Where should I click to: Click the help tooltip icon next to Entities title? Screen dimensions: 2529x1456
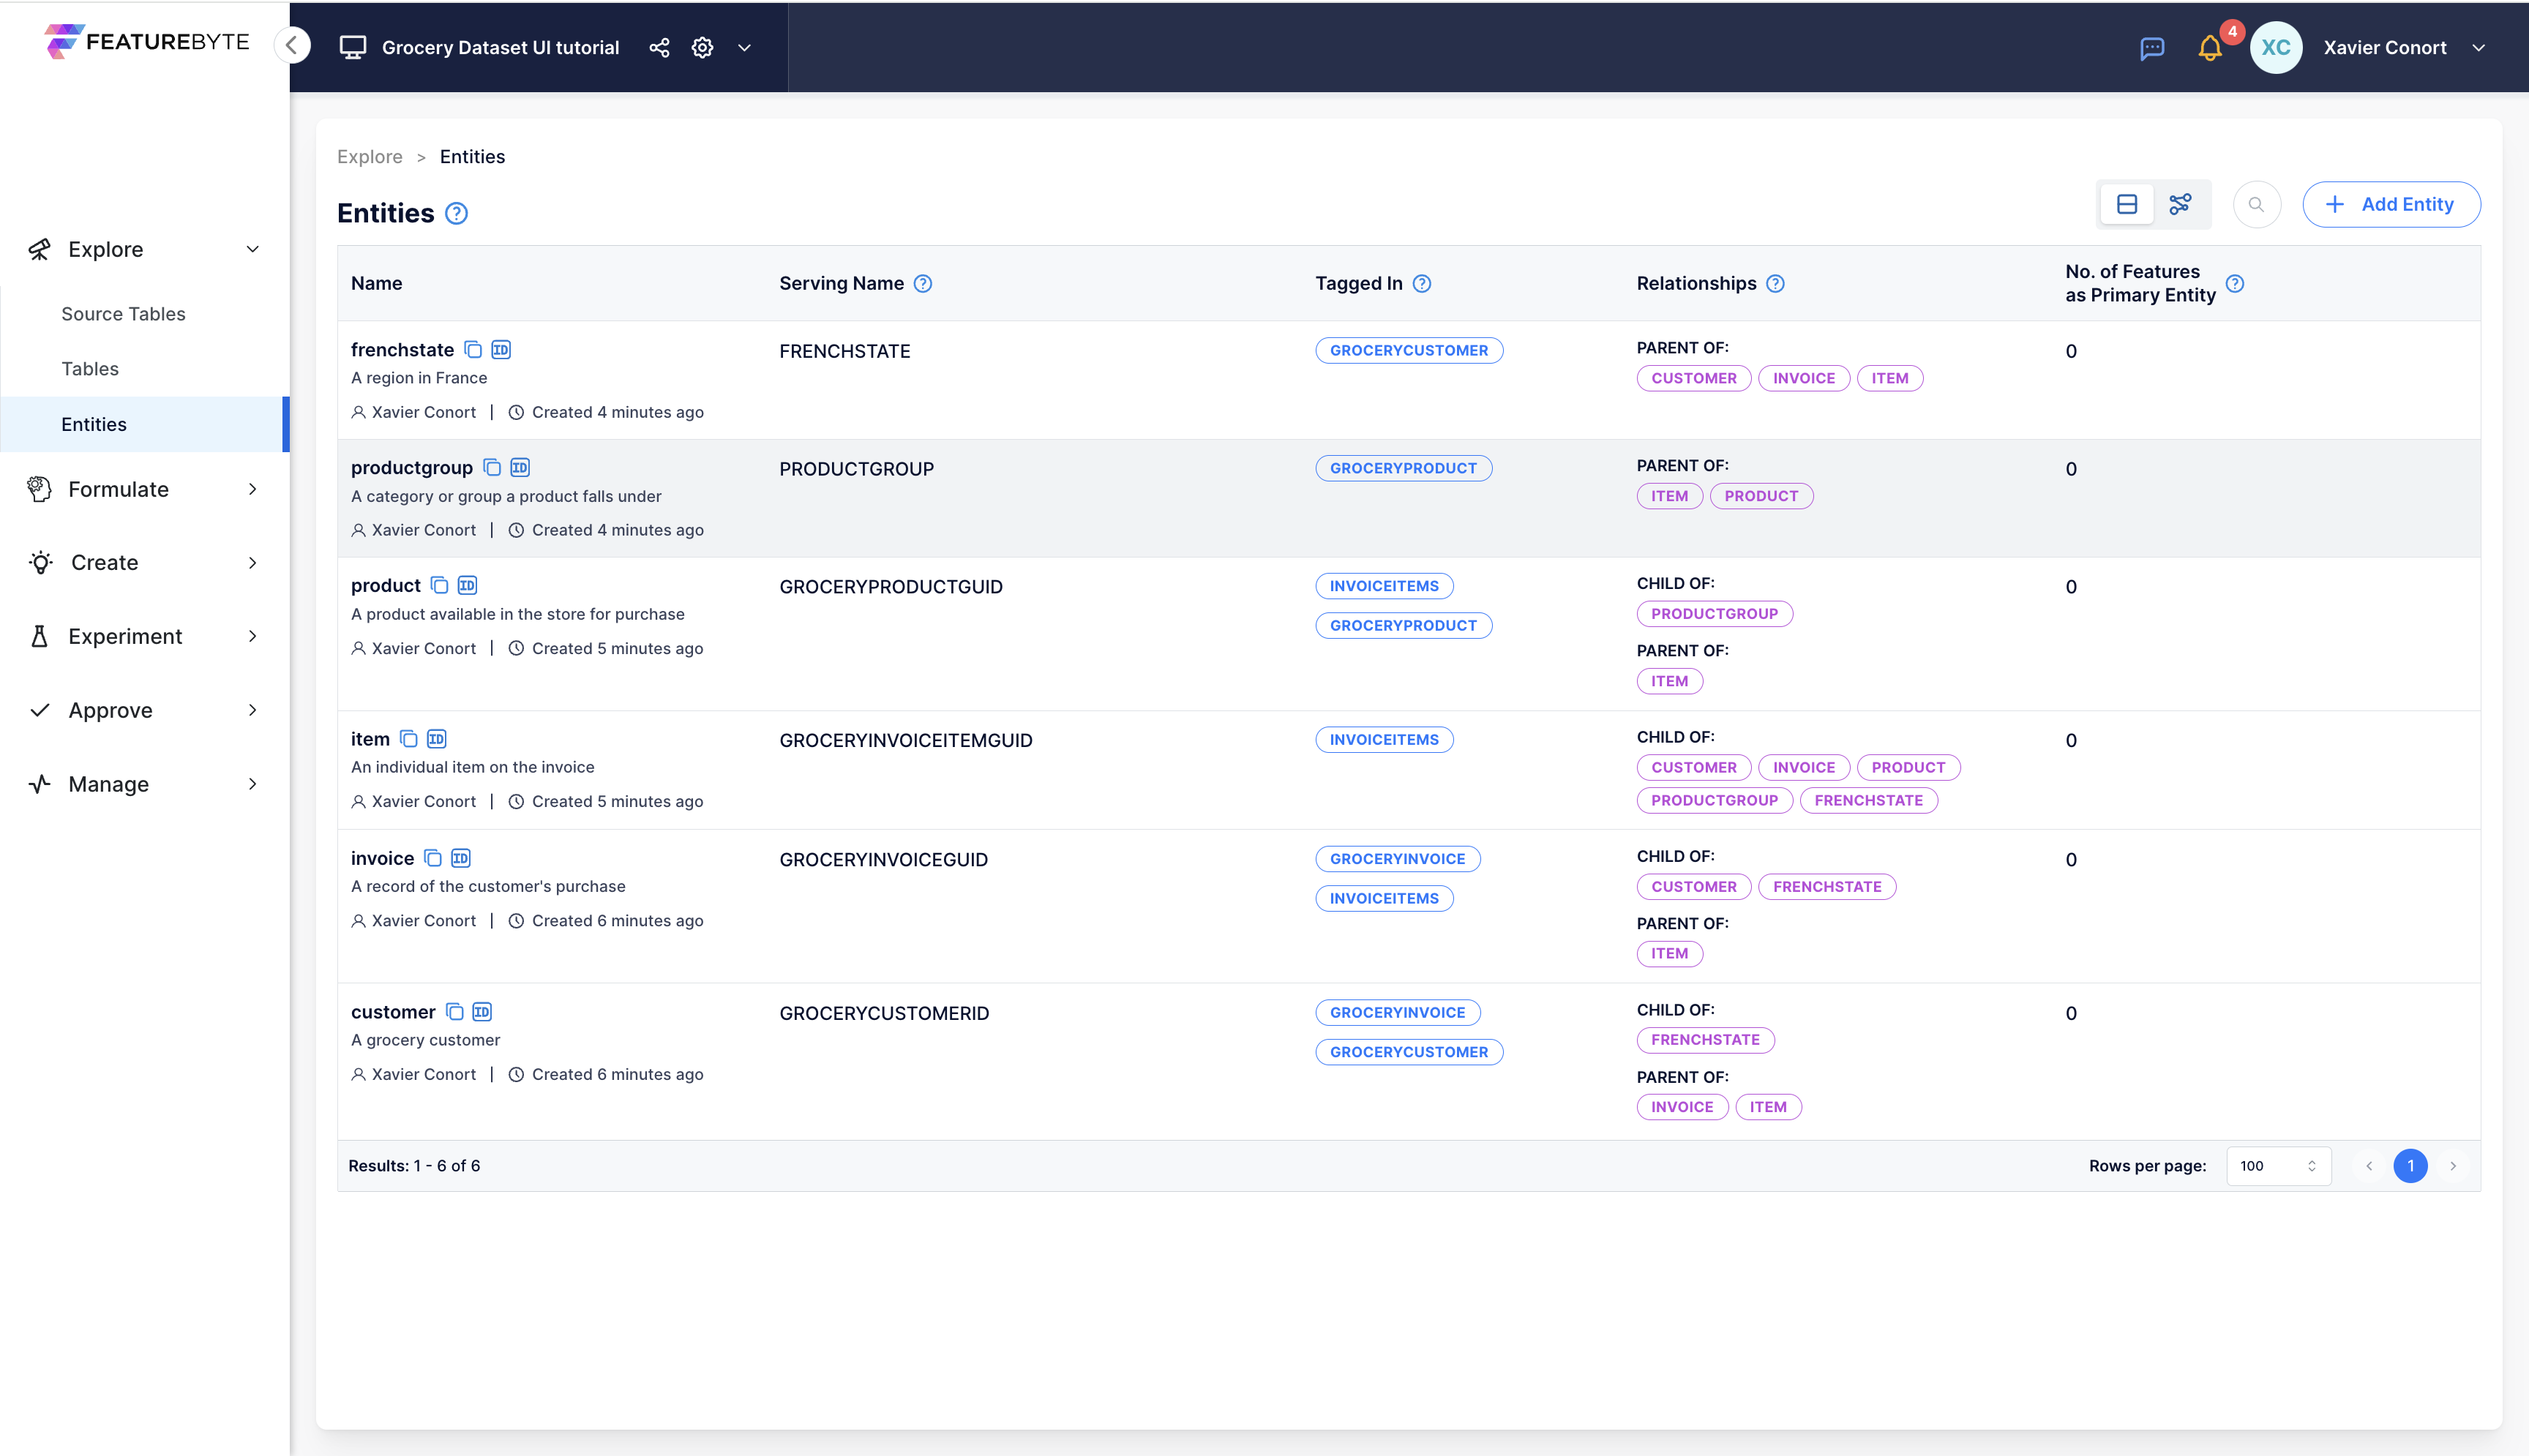[455, 214]
